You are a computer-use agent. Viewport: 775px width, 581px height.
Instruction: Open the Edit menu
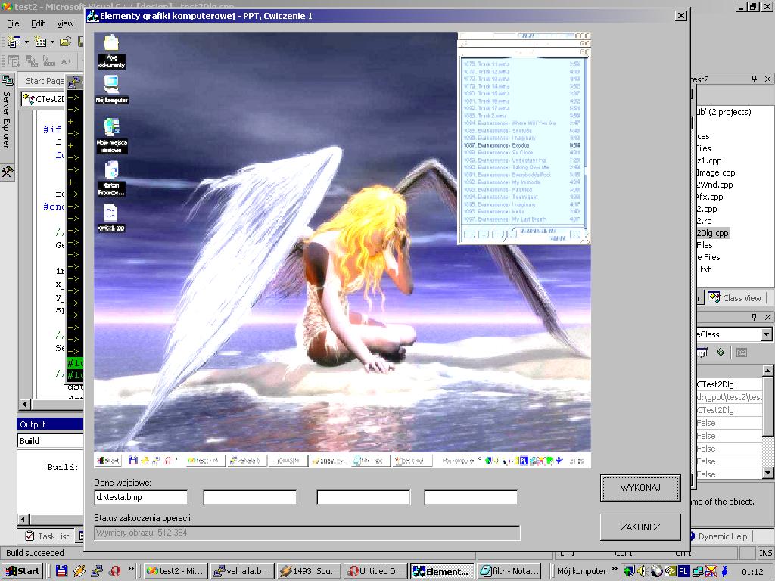(x=39, y=23)
